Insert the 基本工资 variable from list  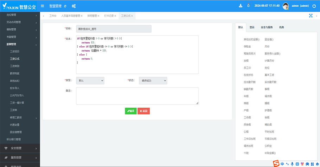click(x=269, y=75)
